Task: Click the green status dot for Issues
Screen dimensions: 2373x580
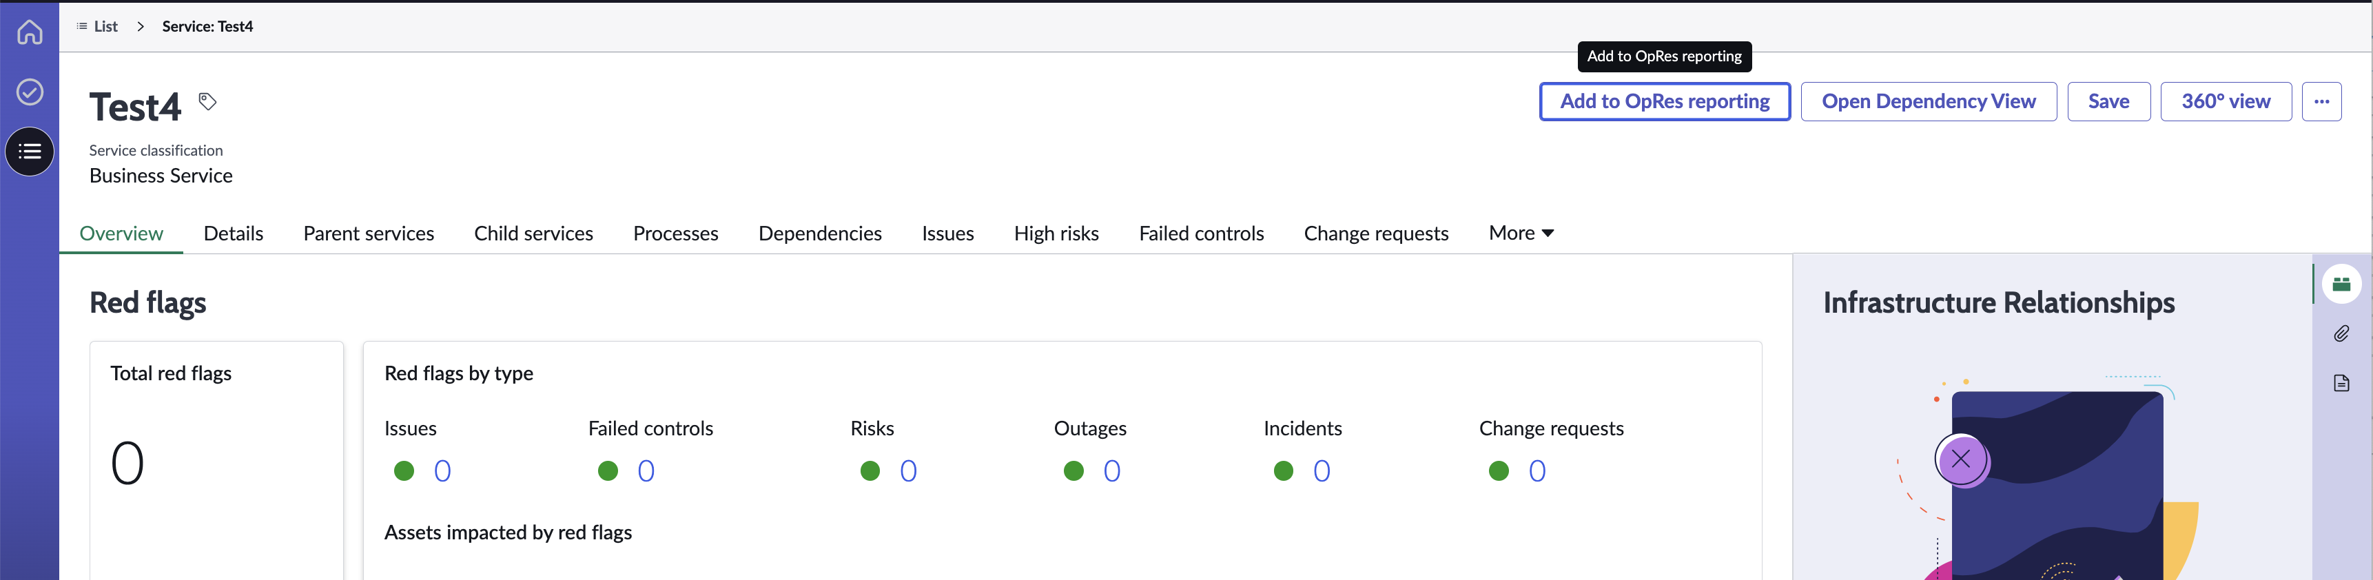Action: pos(404,471)
